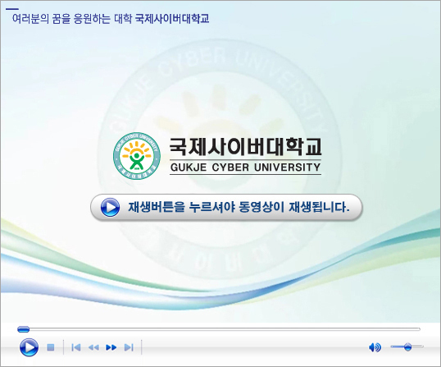The width and height of the screenshot is (441, 367).
Task: Click the volume slider handle
Action: 407,346
